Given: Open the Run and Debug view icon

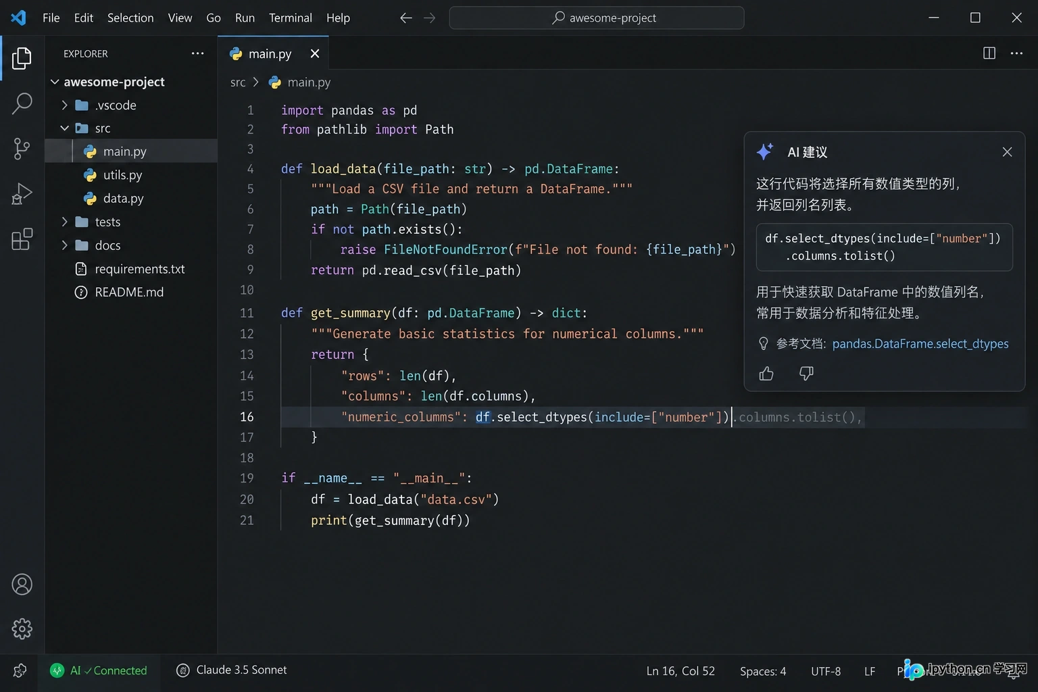Looking at the screenshot, I should click(22, 194).
